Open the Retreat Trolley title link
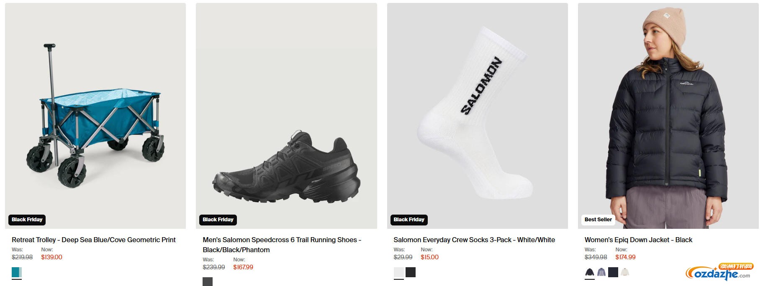Screen dimensions: 763x286 [94, 240]
